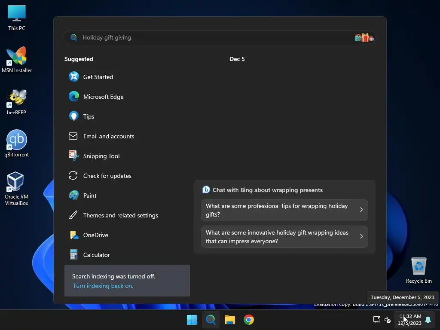Select Recycle Bin on desktop
The width and height of the screenshot is (440, 330).
pos(419,270)
